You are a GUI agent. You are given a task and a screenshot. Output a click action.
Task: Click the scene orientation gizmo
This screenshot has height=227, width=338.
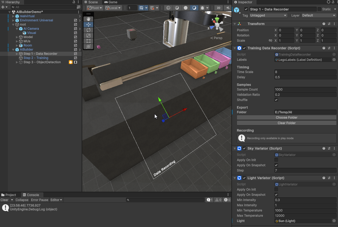coord(217,24)
